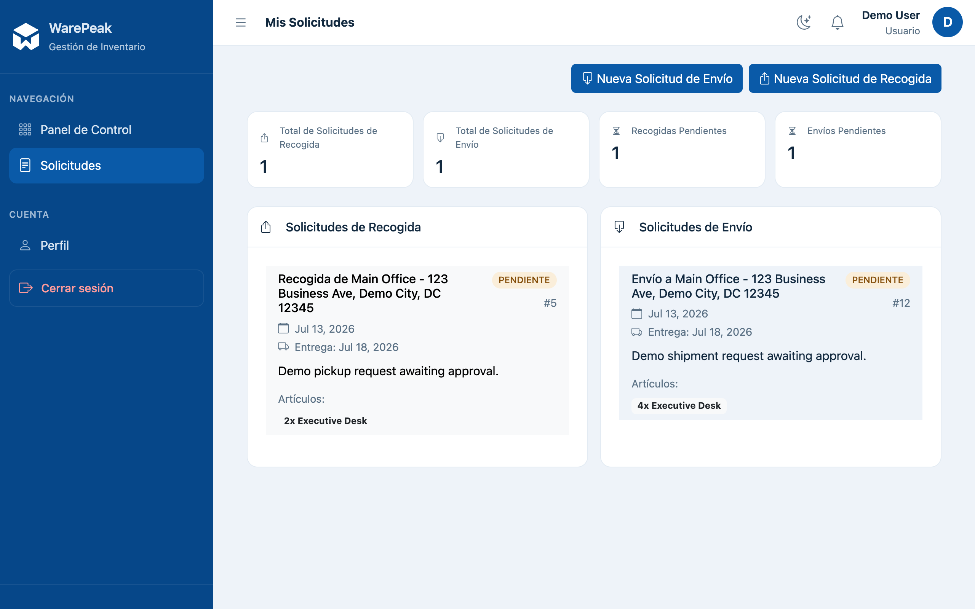Click the Panel de Control grid icon
The width and height of the screenshot is (975, 609).
pyautogui.click(x=25, y=130)
